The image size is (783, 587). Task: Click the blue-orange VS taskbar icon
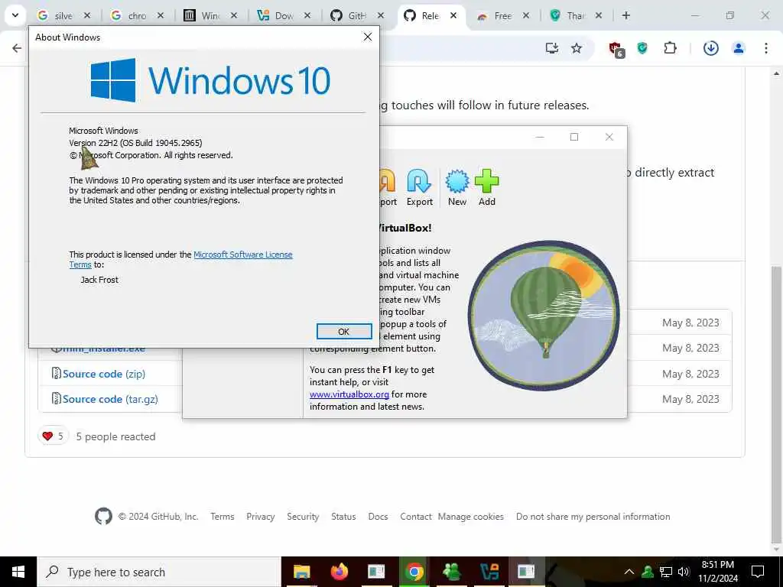[x=489, y=572]
